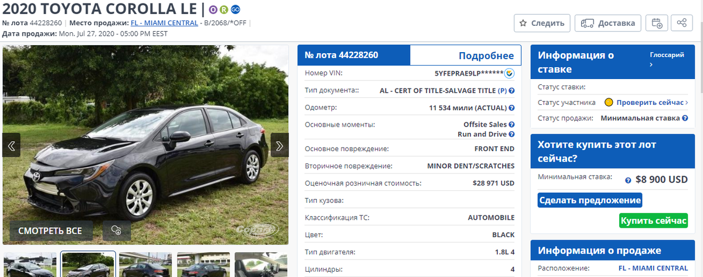
Task: Click the blue GO badge beside the title
Action: click(x=235, y=9)
